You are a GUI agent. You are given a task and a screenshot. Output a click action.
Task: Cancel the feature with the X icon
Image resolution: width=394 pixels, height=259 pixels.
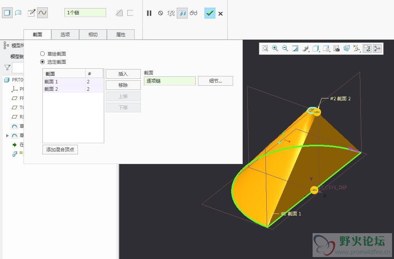click(x=220, y=14)
